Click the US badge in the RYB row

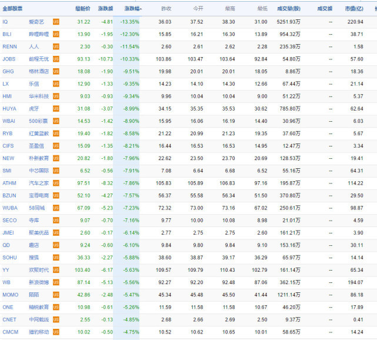pos(56,134)
